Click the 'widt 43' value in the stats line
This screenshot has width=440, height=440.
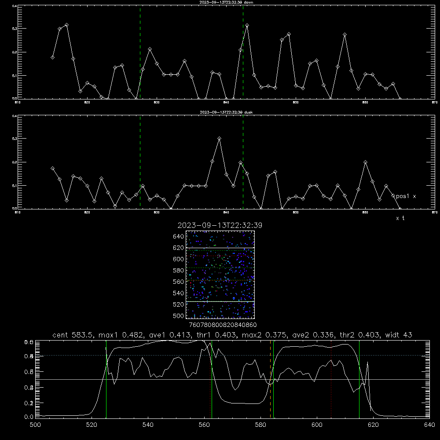[x=399, y=335]
